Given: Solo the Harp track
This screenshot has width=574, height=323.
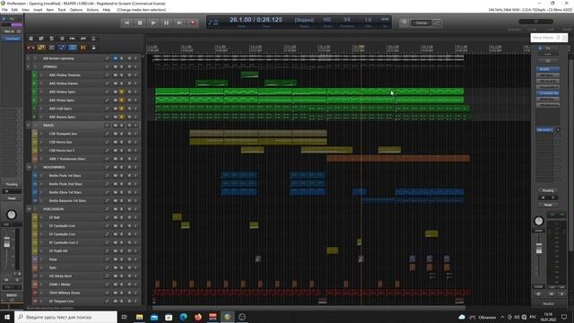Looking at the screenshot, I should pos(122,259).
